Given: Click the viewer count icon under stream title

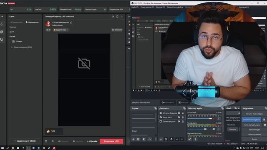Looking at the screenshot, I should tap(48, 30).
